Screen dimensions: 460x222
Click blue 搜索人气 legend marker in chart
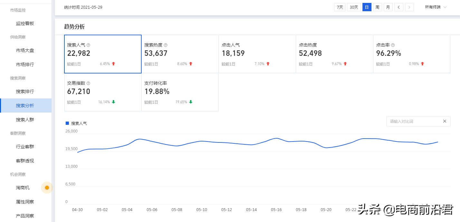pyautogui.click(x=67, y=123)
